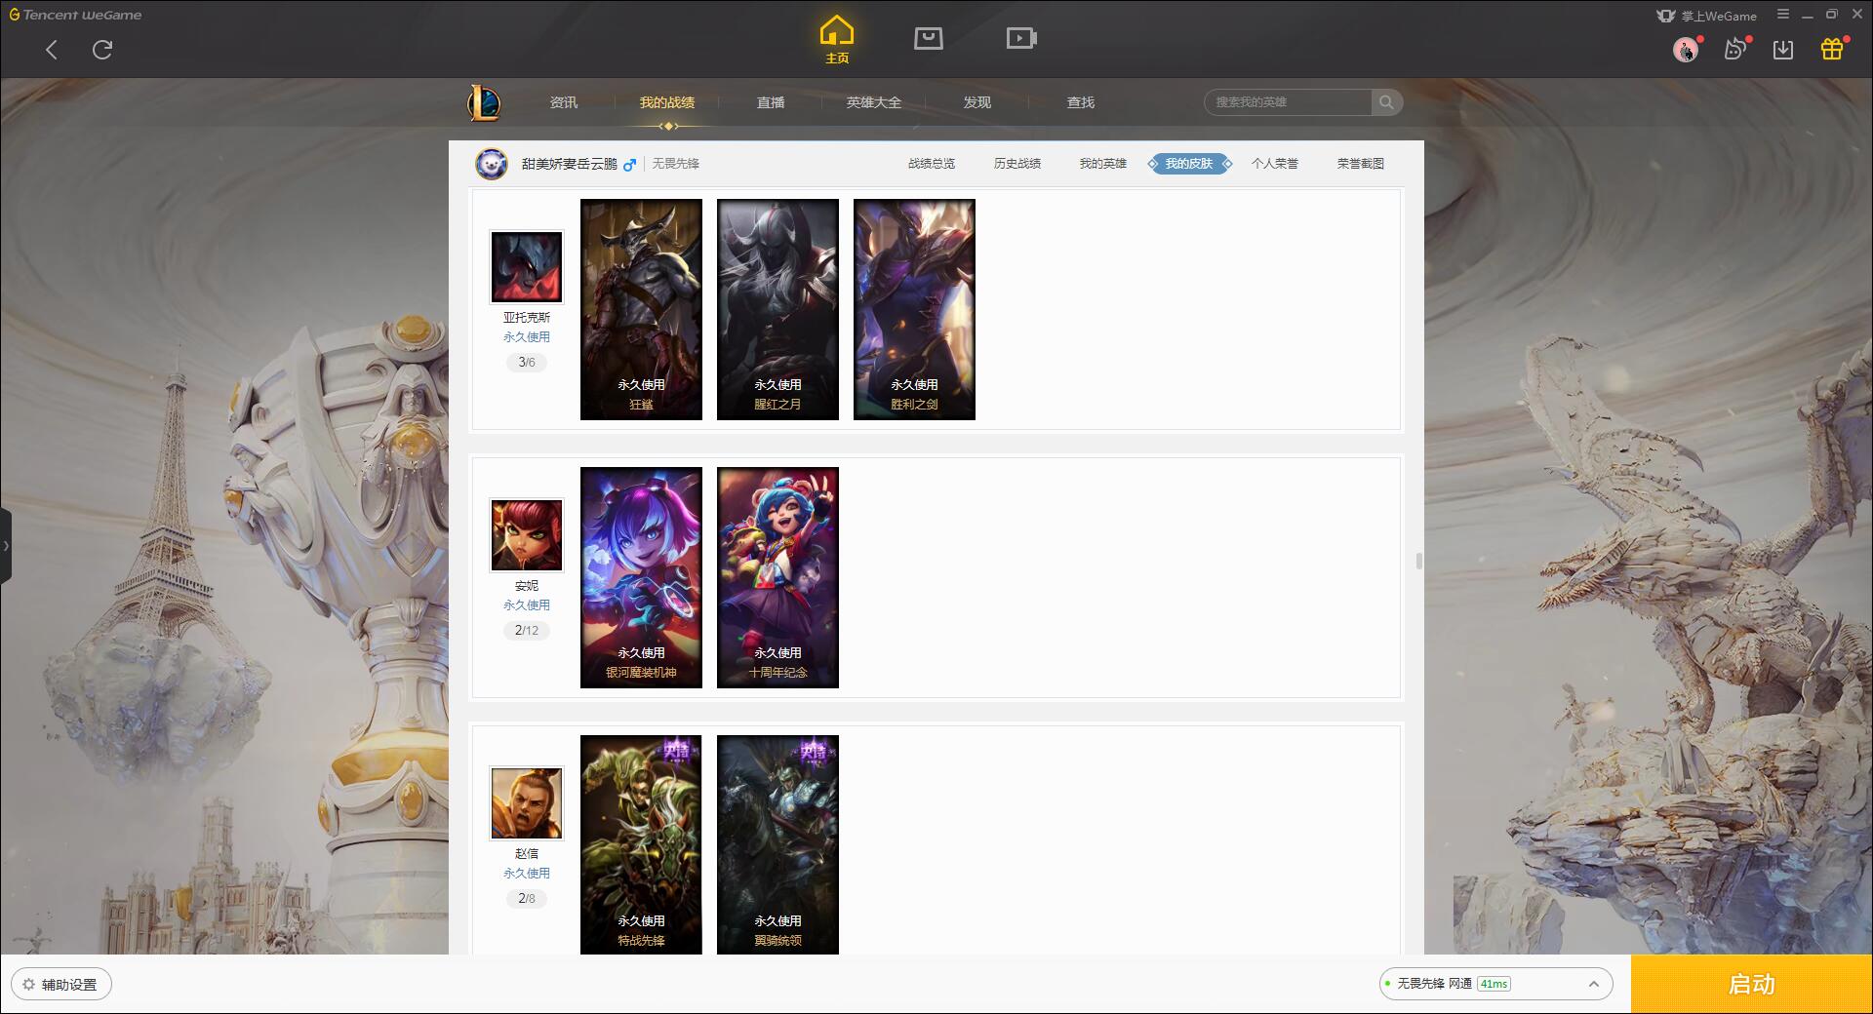Screen dimensions: 1873x1014
Task: Focus the 搜索我的英雄 search field
Action: pyautogui.click(x=1288, y=102)
